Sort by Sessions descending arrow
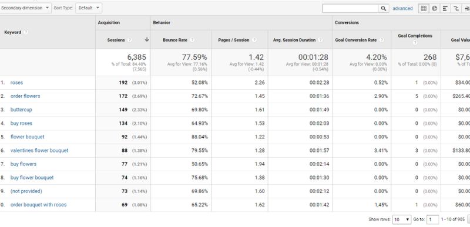The width and height of the screenshot is (470, 227). [x=146, y=39]
